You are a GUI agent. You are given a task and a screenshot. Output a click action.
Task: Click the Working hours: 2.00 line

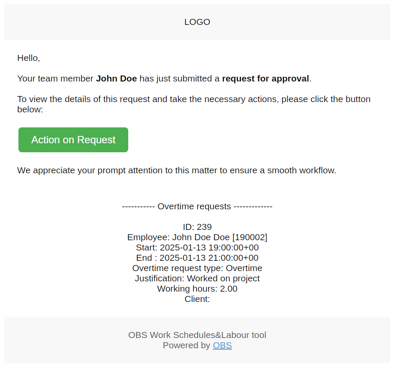(x=197, y=289)
